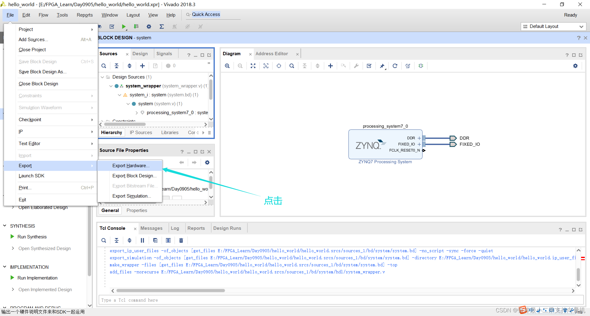Viewport: 590px width, 316px height.
Task: Expand the DDR interface plus on ZYNQ block
Action: click(x=419, y=138)
